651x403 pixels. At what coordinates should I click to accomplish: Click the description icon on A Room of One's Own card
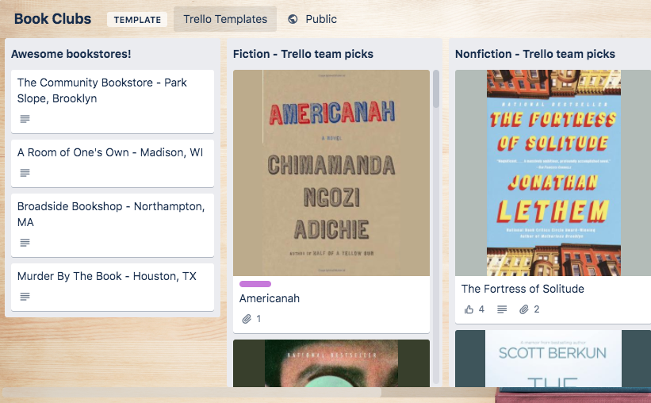pos(25,173)
